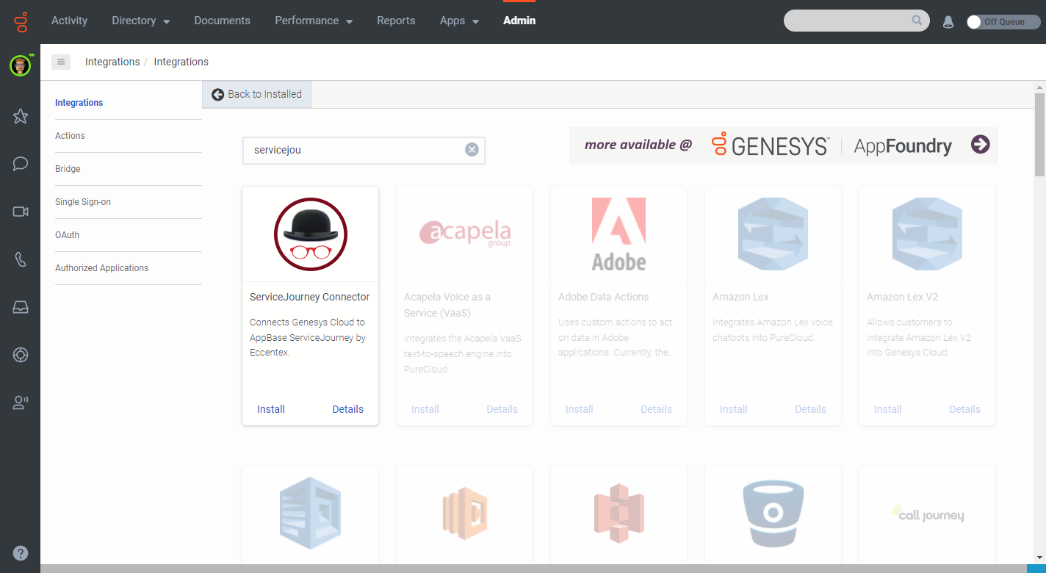Click the AppFoundry arrow icon
Viewport: 1046px width, 573px height.
click(x=980, y=145)
